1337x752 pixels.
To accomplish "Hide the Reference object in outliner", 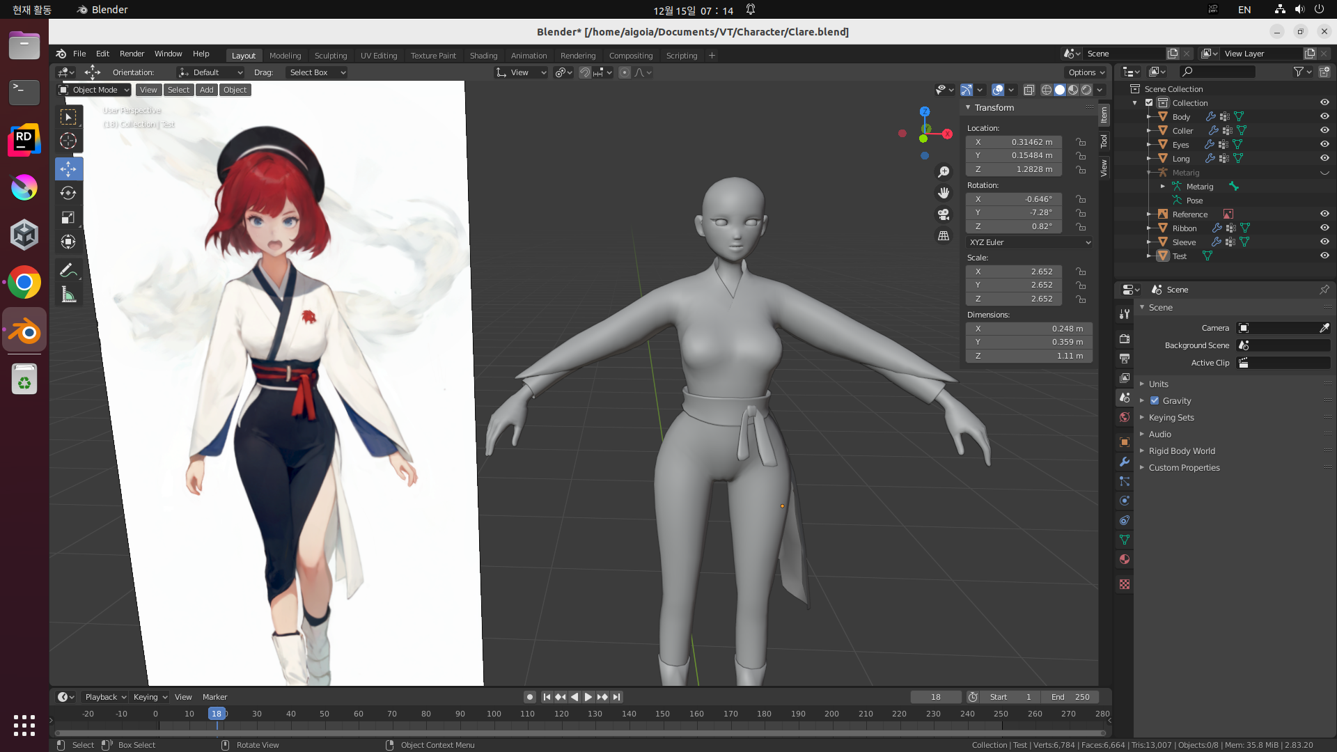I will point(1324,214).
